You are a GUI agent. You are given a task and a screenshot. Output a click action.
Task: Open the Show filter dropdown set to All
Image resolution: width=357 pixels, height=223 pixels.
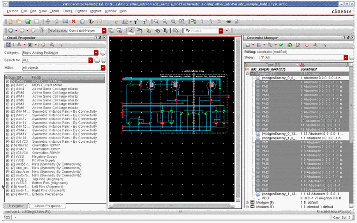346,57
